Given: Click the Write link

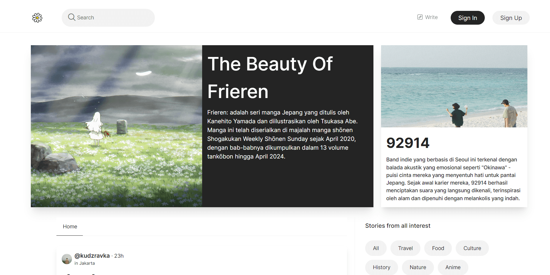Looking at the screenshot, I should tap(427, 17).
